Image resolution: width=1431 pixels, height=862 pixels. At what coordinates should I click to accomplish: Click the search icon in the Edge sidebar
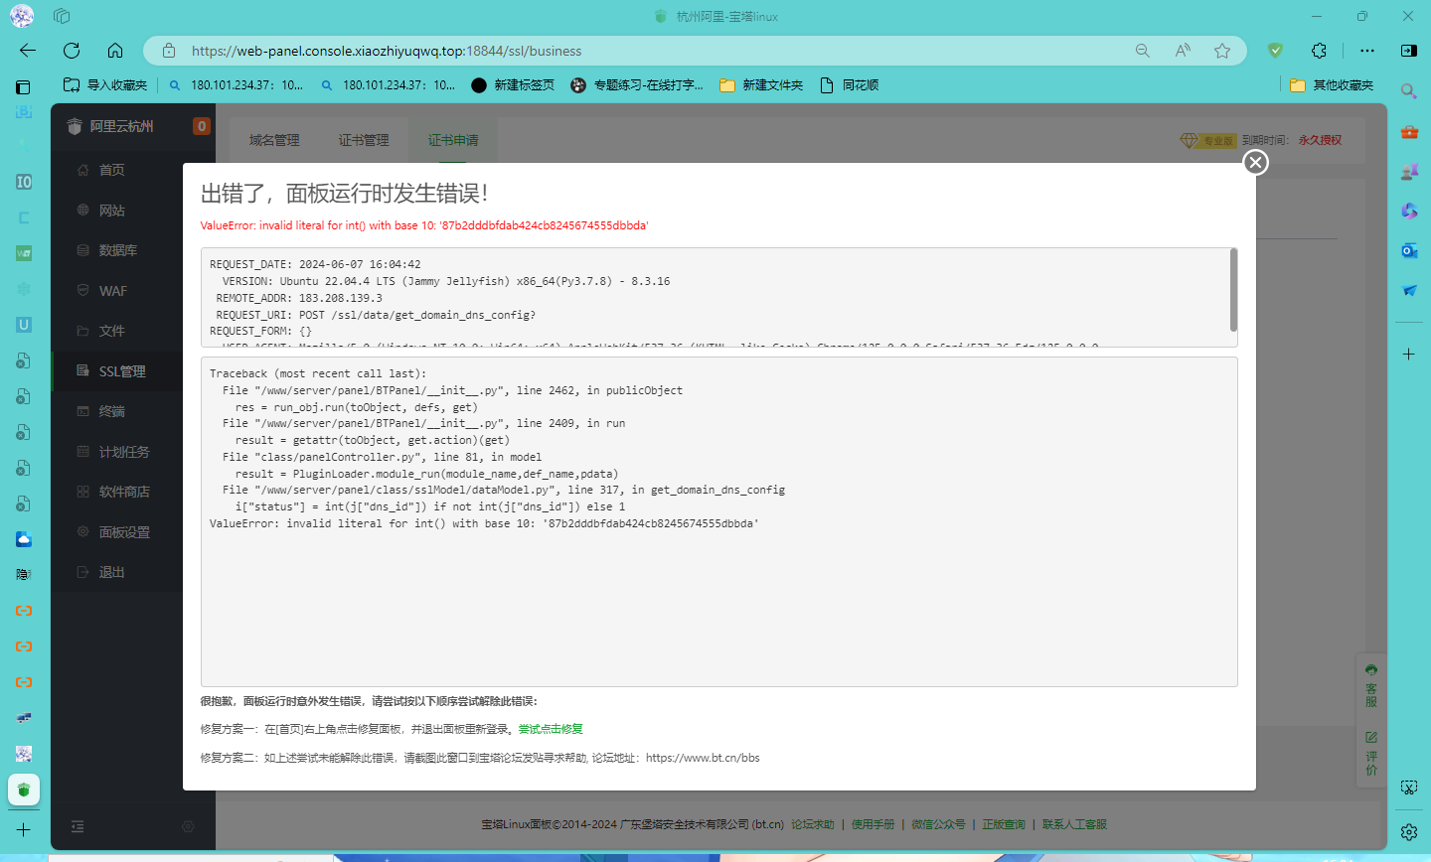point(1409,91)
